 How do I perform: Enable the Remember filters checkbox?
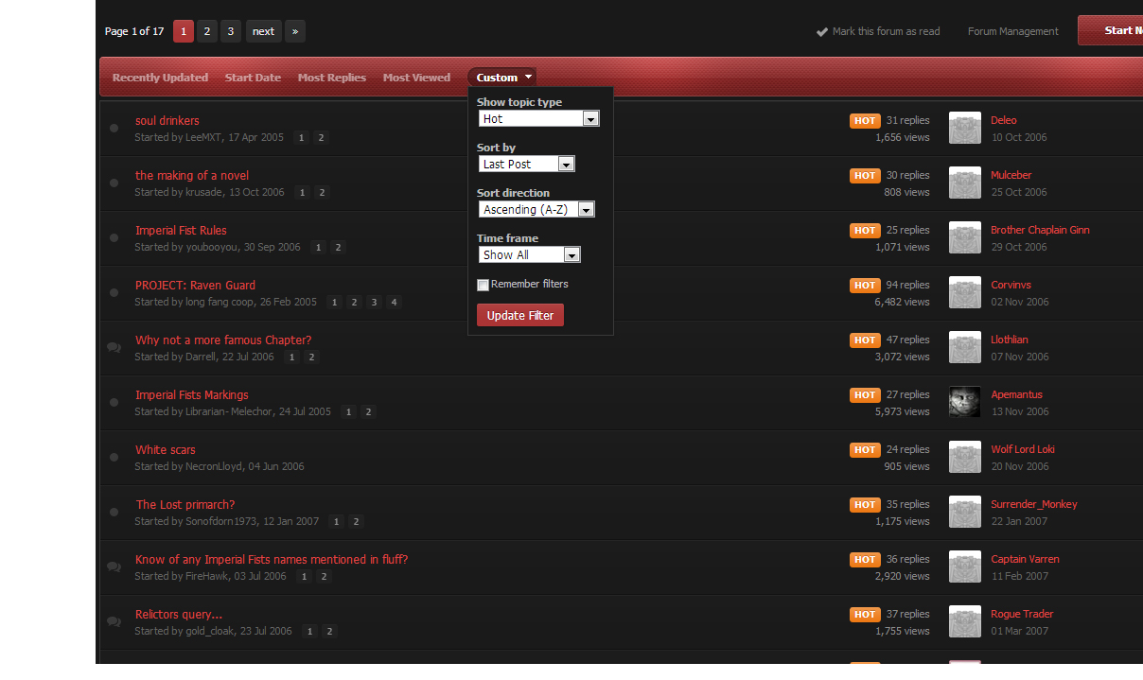click(x=484, y=285)
